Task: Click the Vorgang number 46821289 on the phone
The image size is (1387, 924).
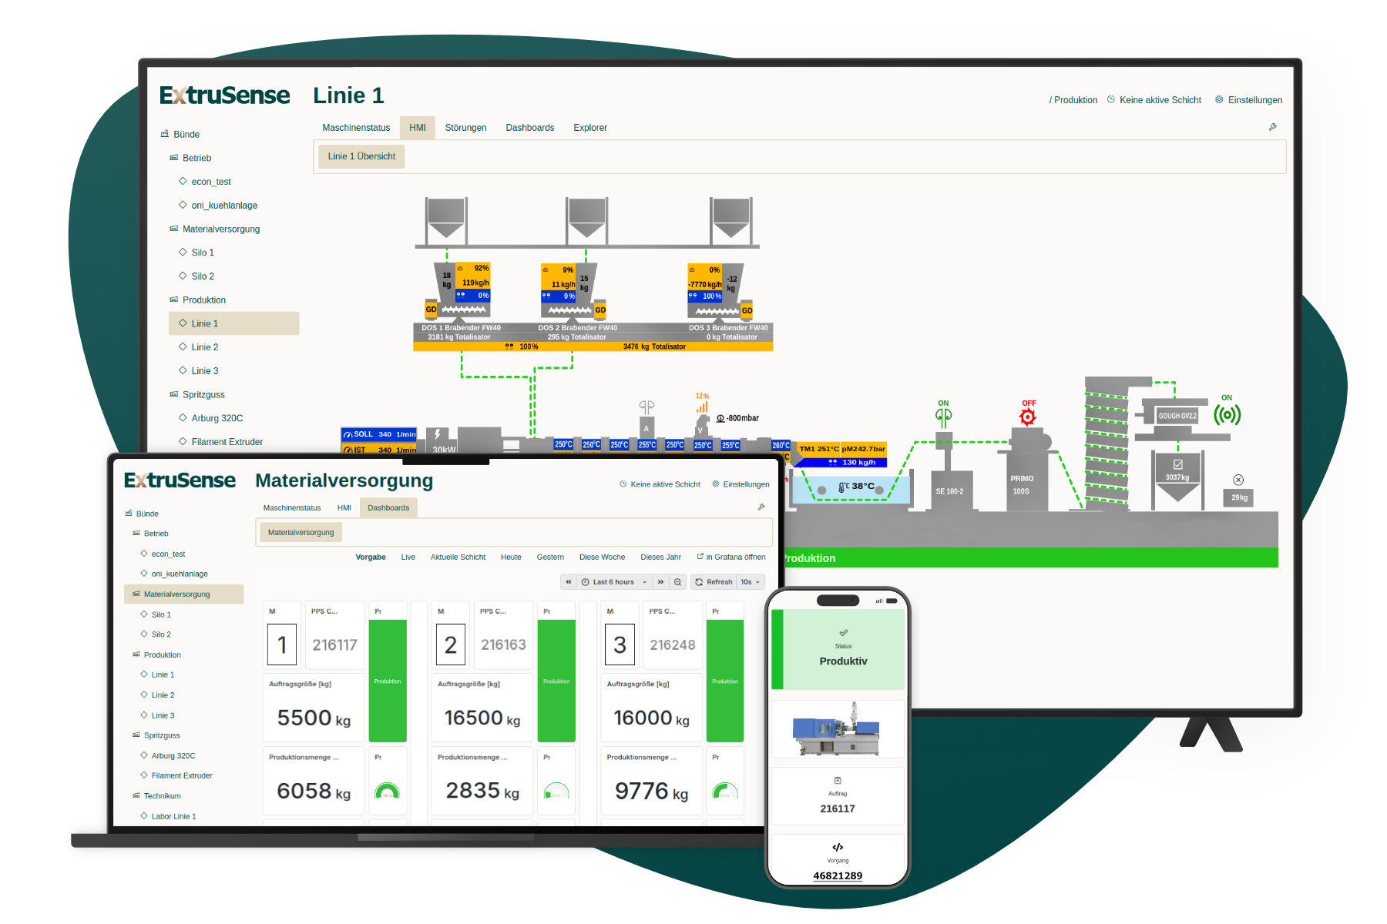Action: coord(838,875)
